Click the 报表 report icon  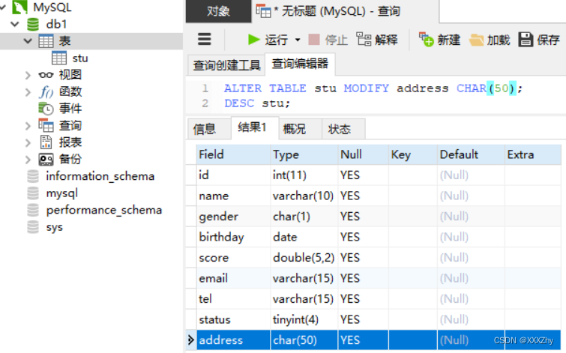coord(46,142)
